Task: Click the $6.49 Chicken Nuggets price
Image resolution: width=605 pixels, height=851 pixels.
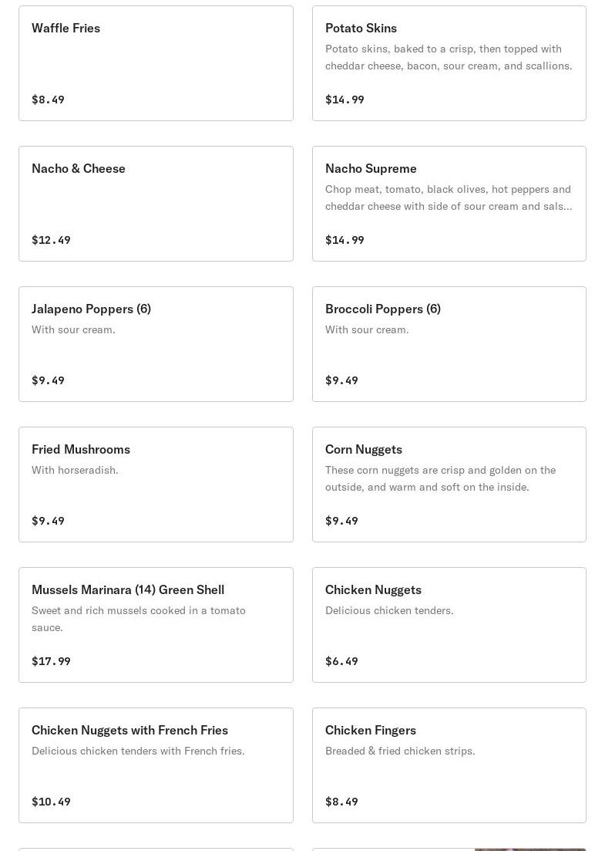Action: pyautogui.click(x=341, y=661)
